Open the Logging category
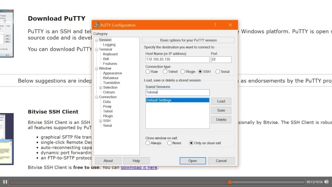This screenshot has height=187, width=332. tap(109, 45)
